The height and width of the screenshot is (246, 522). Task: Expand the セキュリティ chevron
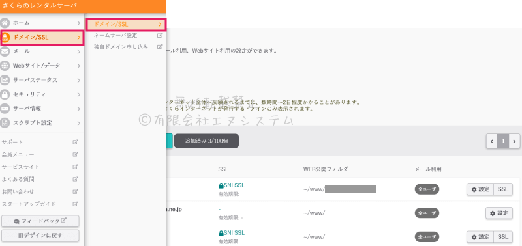(x=78, y=94)
